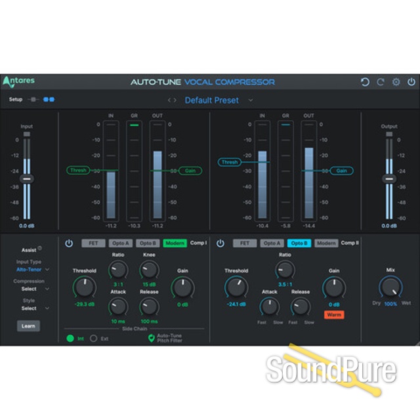
Task: Select single compressor setup icon
Action: [33, 99]
